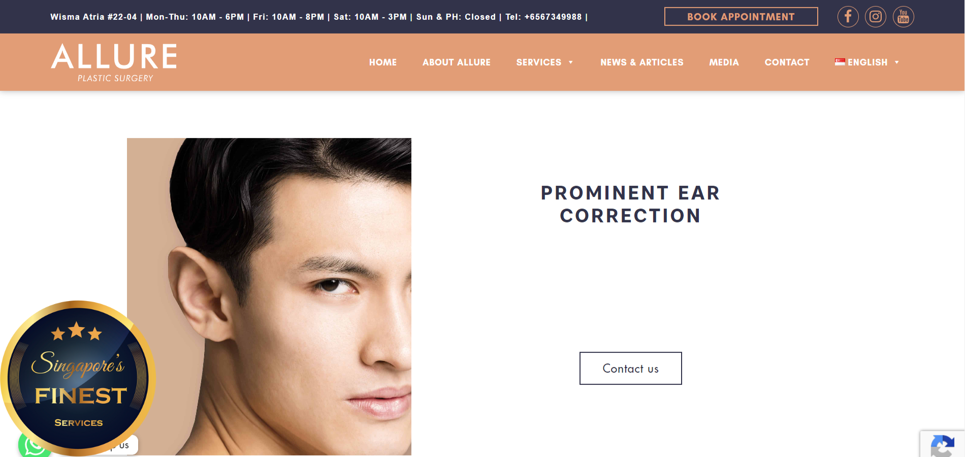Click the Contact us button

pyautogui.click(x=630, y=368)
